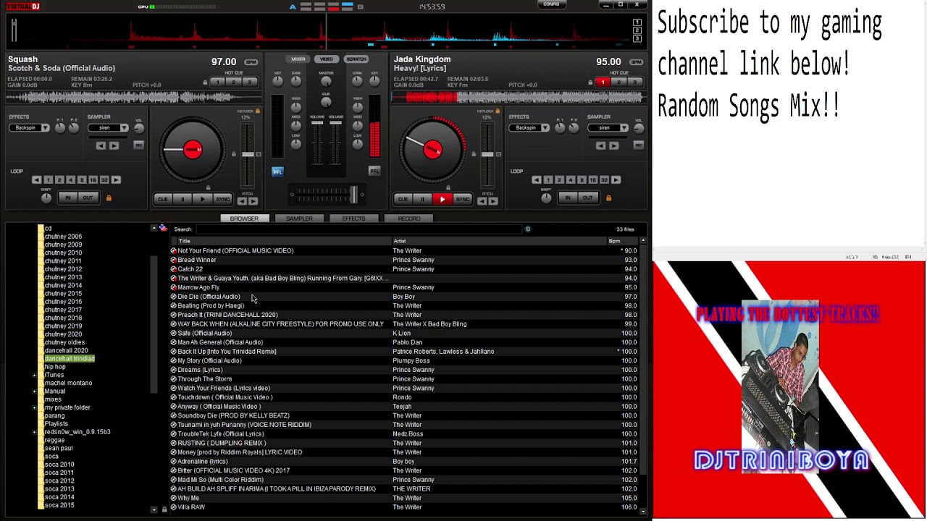The image size is (927, 521).
Task: Open the right deck Backspin effects dropdown
Action: click(x=545, y=128)
